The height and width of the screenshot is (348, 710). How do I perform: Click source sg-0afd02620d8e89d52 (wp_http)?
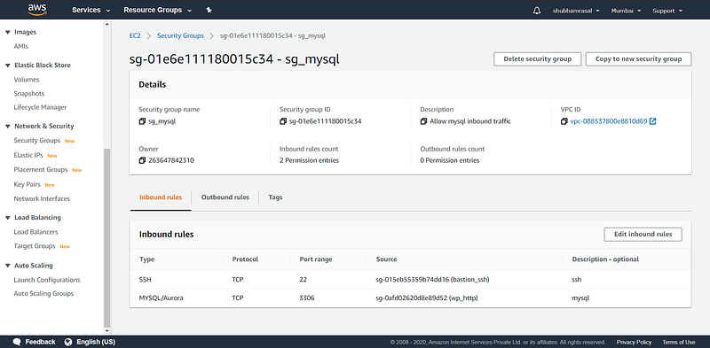427,298
